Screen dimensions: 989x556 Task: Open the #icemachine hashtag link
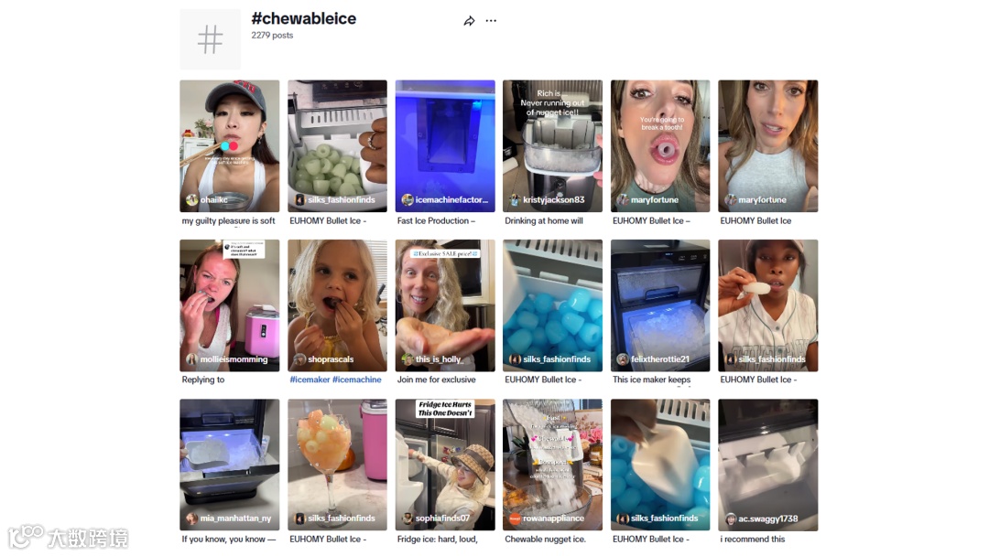point(357,380)
